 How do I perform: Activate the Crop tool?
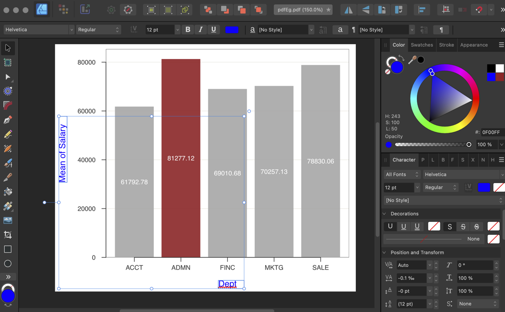[x=8, y=235]
